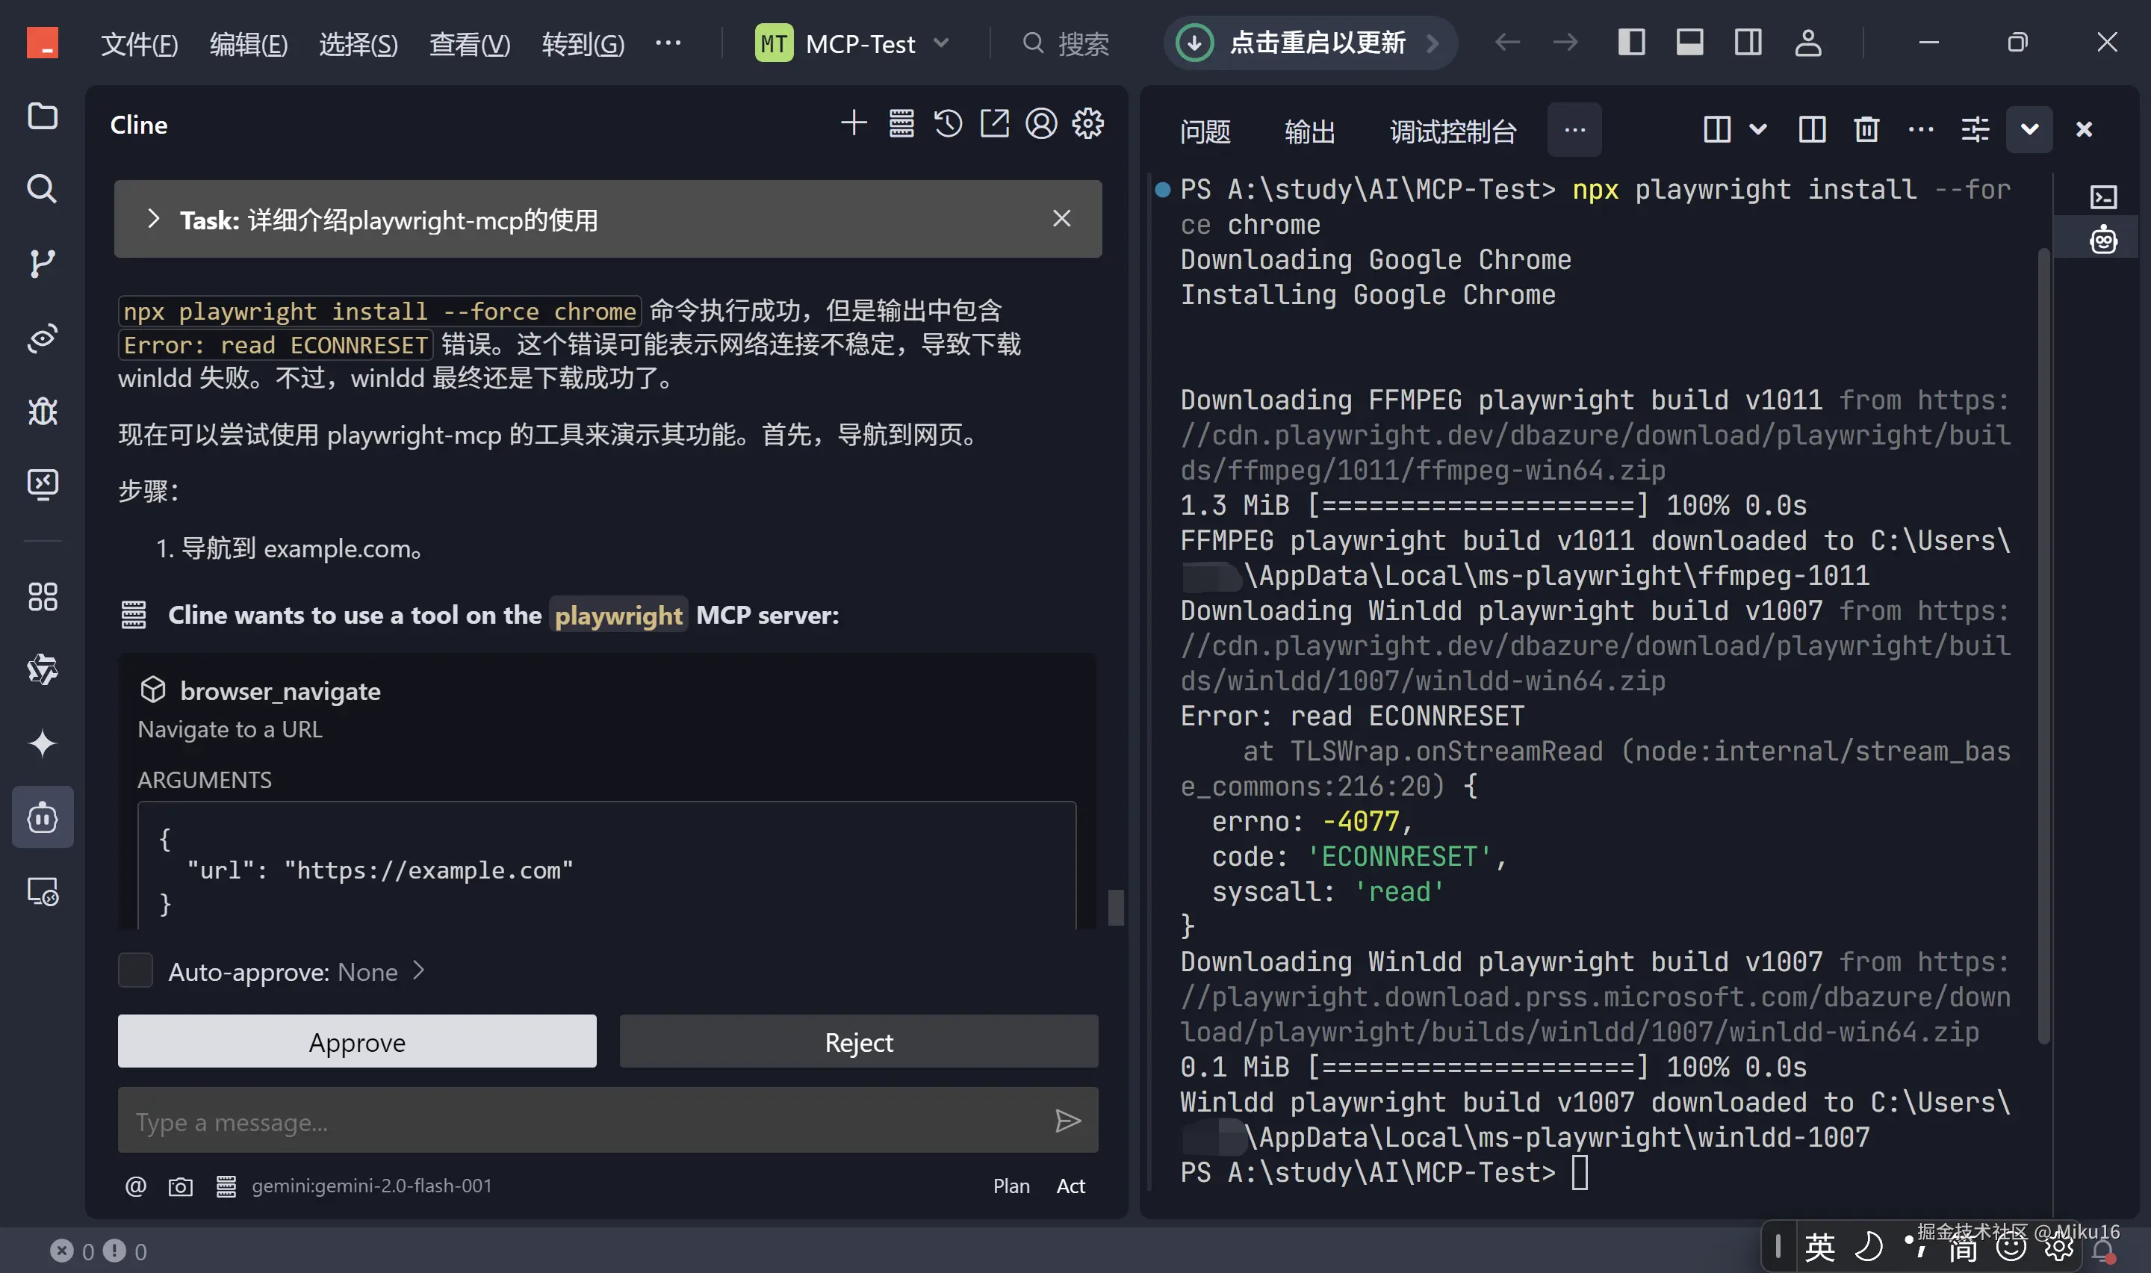This screenshot has width=2151, height=1273.
Task: Open the 文件(F) menu
Action: (x=139, y=44)
